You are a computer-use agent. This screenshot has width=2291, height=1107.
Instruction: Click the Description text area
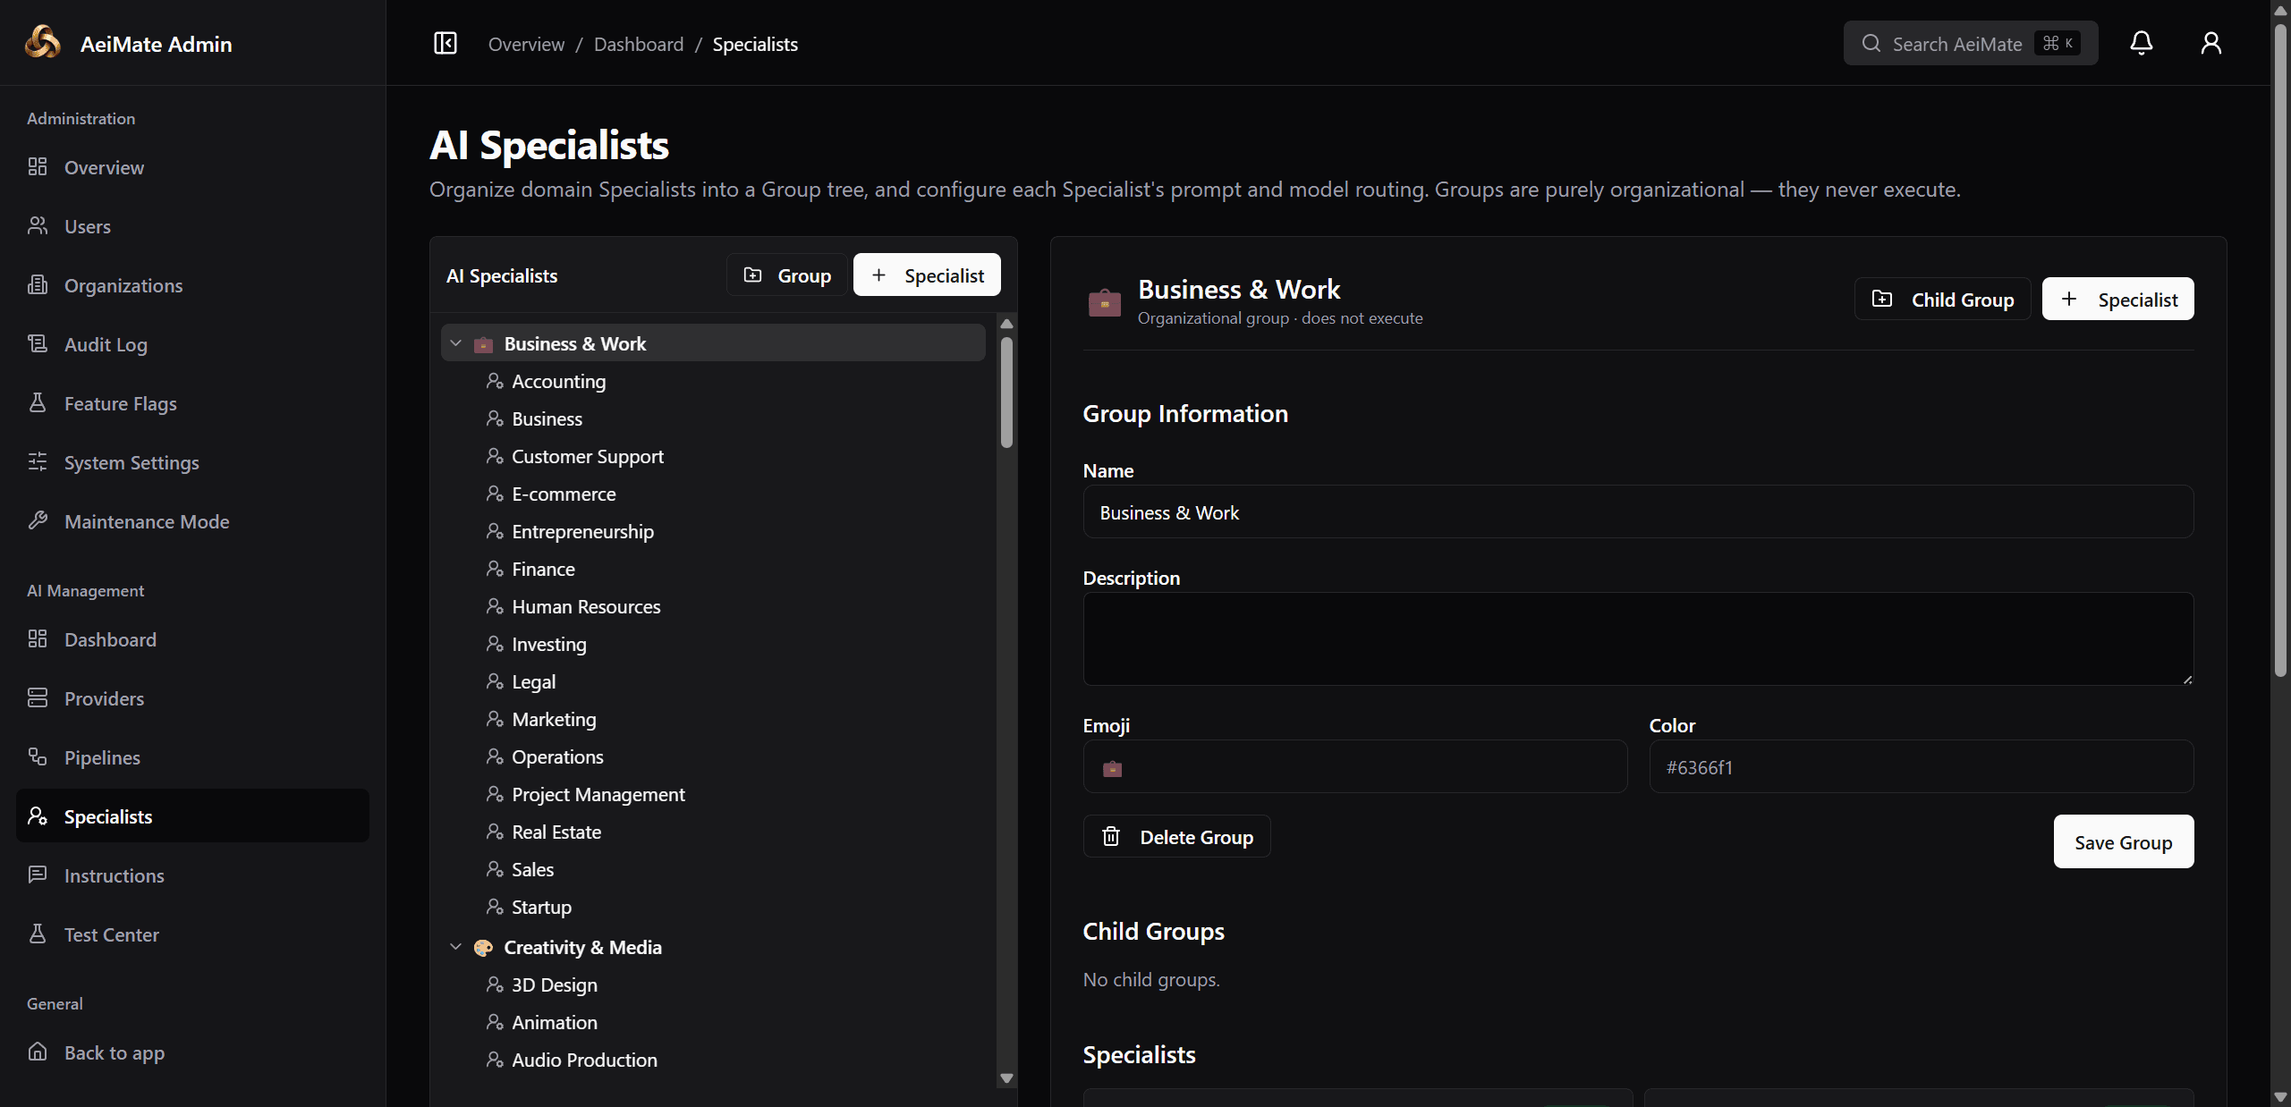[x=1638, y=639]
